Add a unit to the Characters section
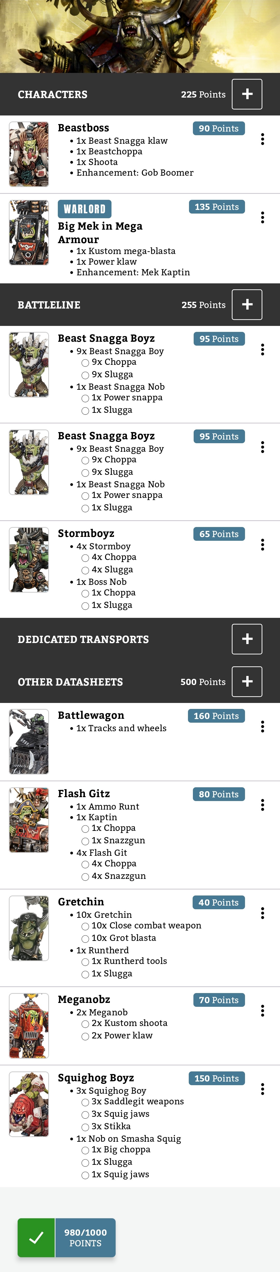 click(247, 94)
